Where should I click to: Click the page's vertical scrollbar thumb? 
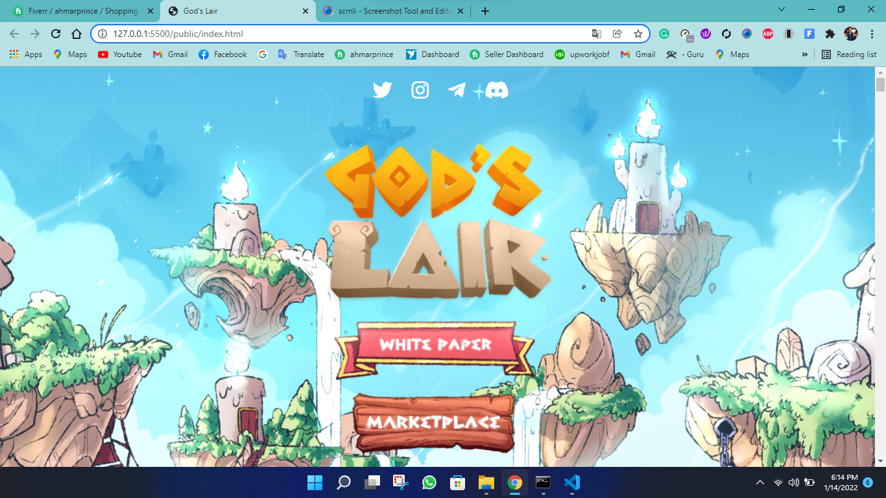coord(880,85)
